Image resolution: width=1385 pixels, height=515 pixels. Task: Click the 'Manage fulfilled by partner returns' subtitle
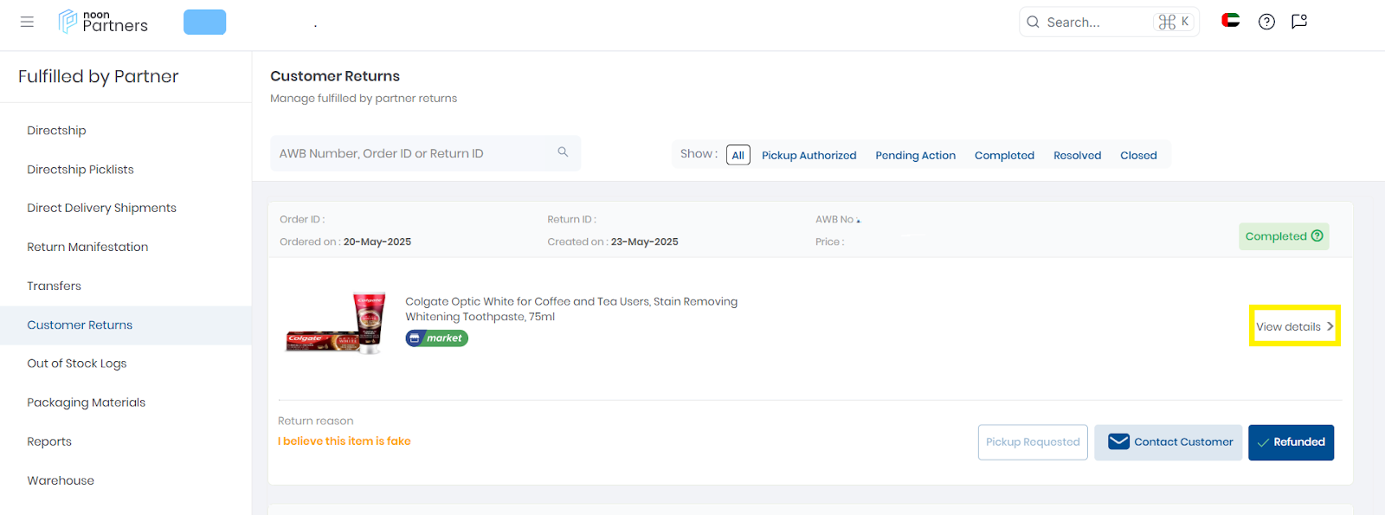click(364, 99)
